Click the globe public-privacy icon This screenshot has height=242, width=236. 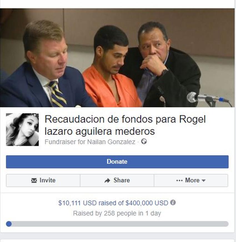pos(144,141)
